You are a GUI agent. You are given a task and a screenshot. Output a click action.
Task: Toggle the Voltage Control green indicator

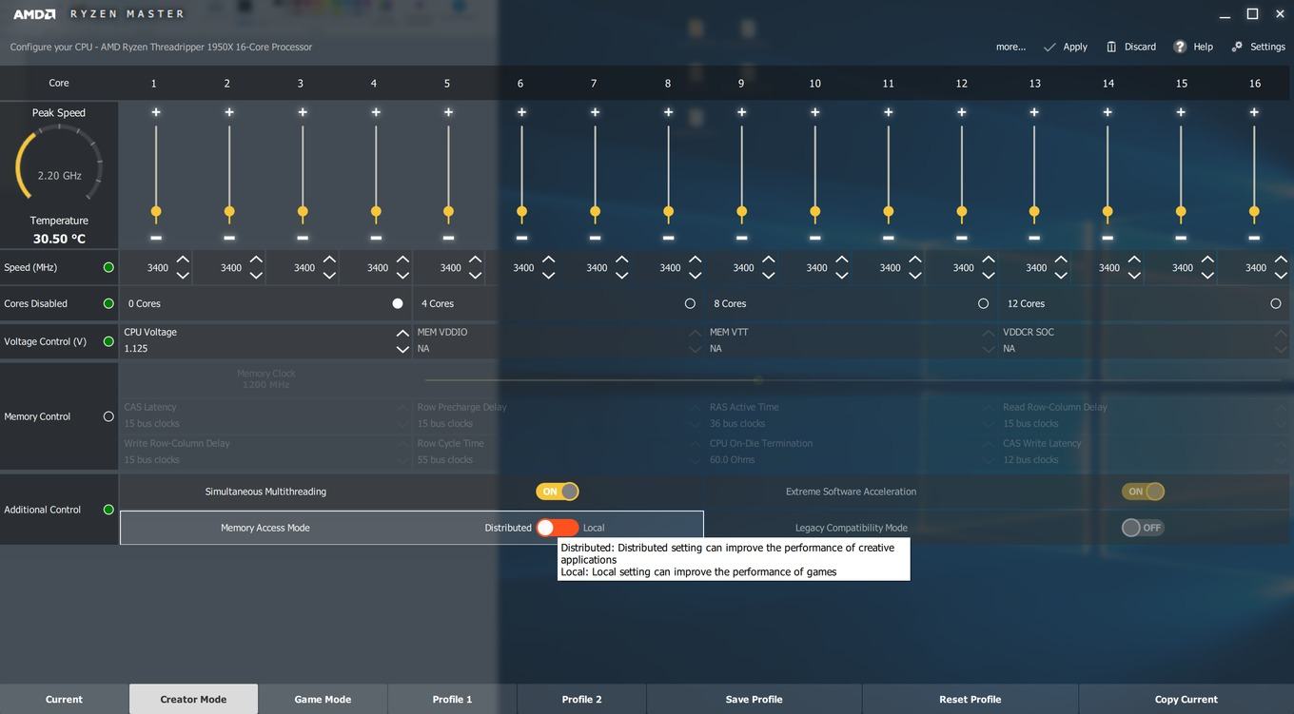coord(108,341)
